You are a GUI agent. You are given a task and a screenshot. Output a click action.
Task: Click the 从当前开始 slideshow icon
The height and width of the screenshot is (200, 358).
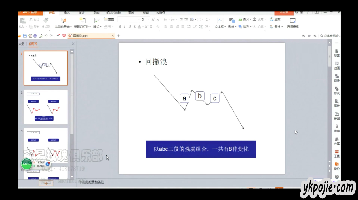(63, 20)
